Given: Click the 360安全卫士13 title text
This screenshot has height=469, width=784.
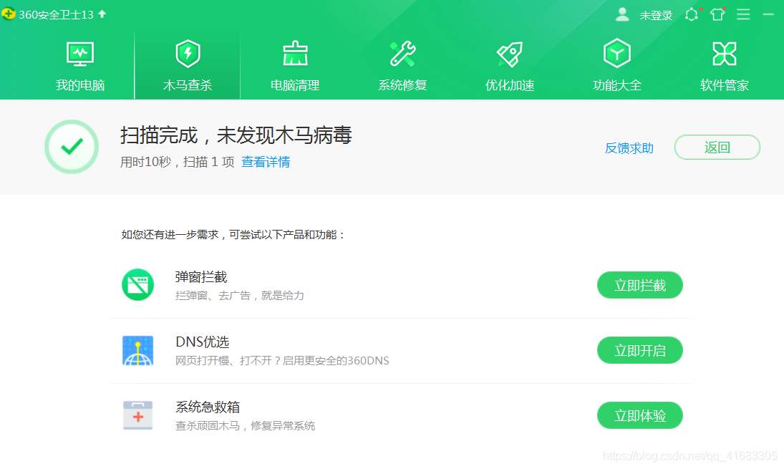Looking at the screenshot, I should (56, 15).
